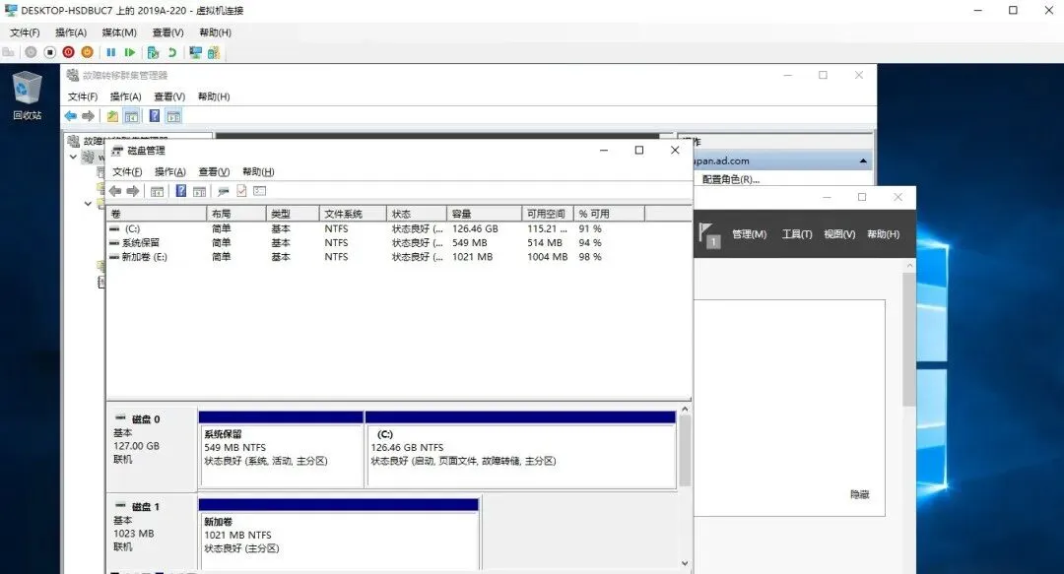The height and width of the screenshot is (574, 1064).
Task: Create a checkpoint with the checkpoint toolbar icon
Action: tap(154, 52)
